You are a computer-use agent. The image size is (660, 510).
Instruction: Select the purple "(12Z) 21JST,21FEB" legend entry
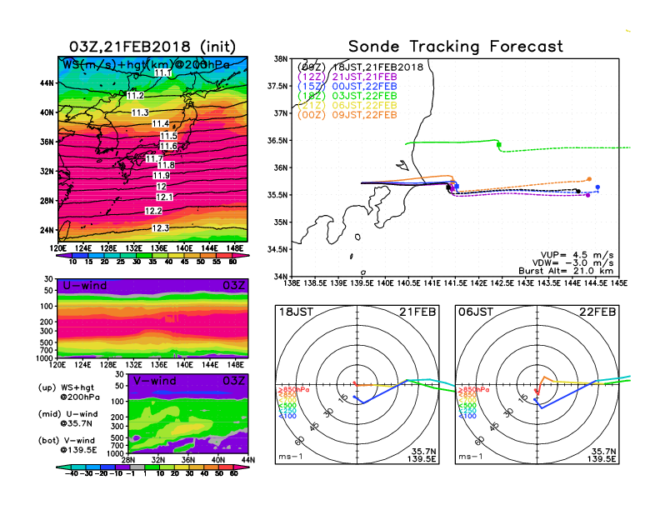point(347,77)
